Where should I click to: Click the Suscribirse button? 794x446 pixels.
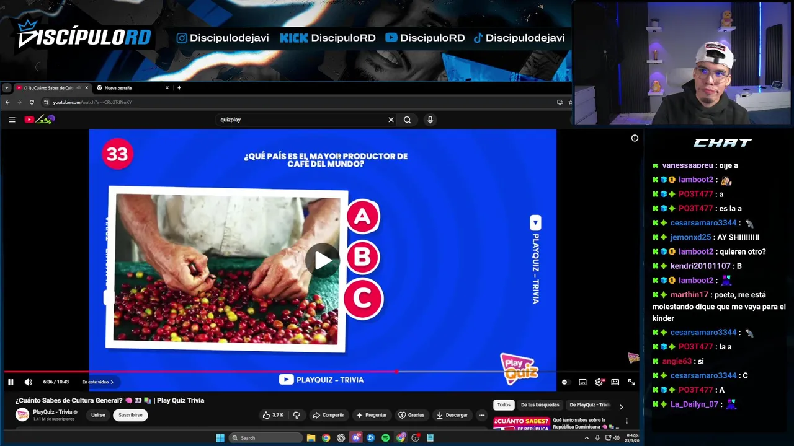[130, 415]
